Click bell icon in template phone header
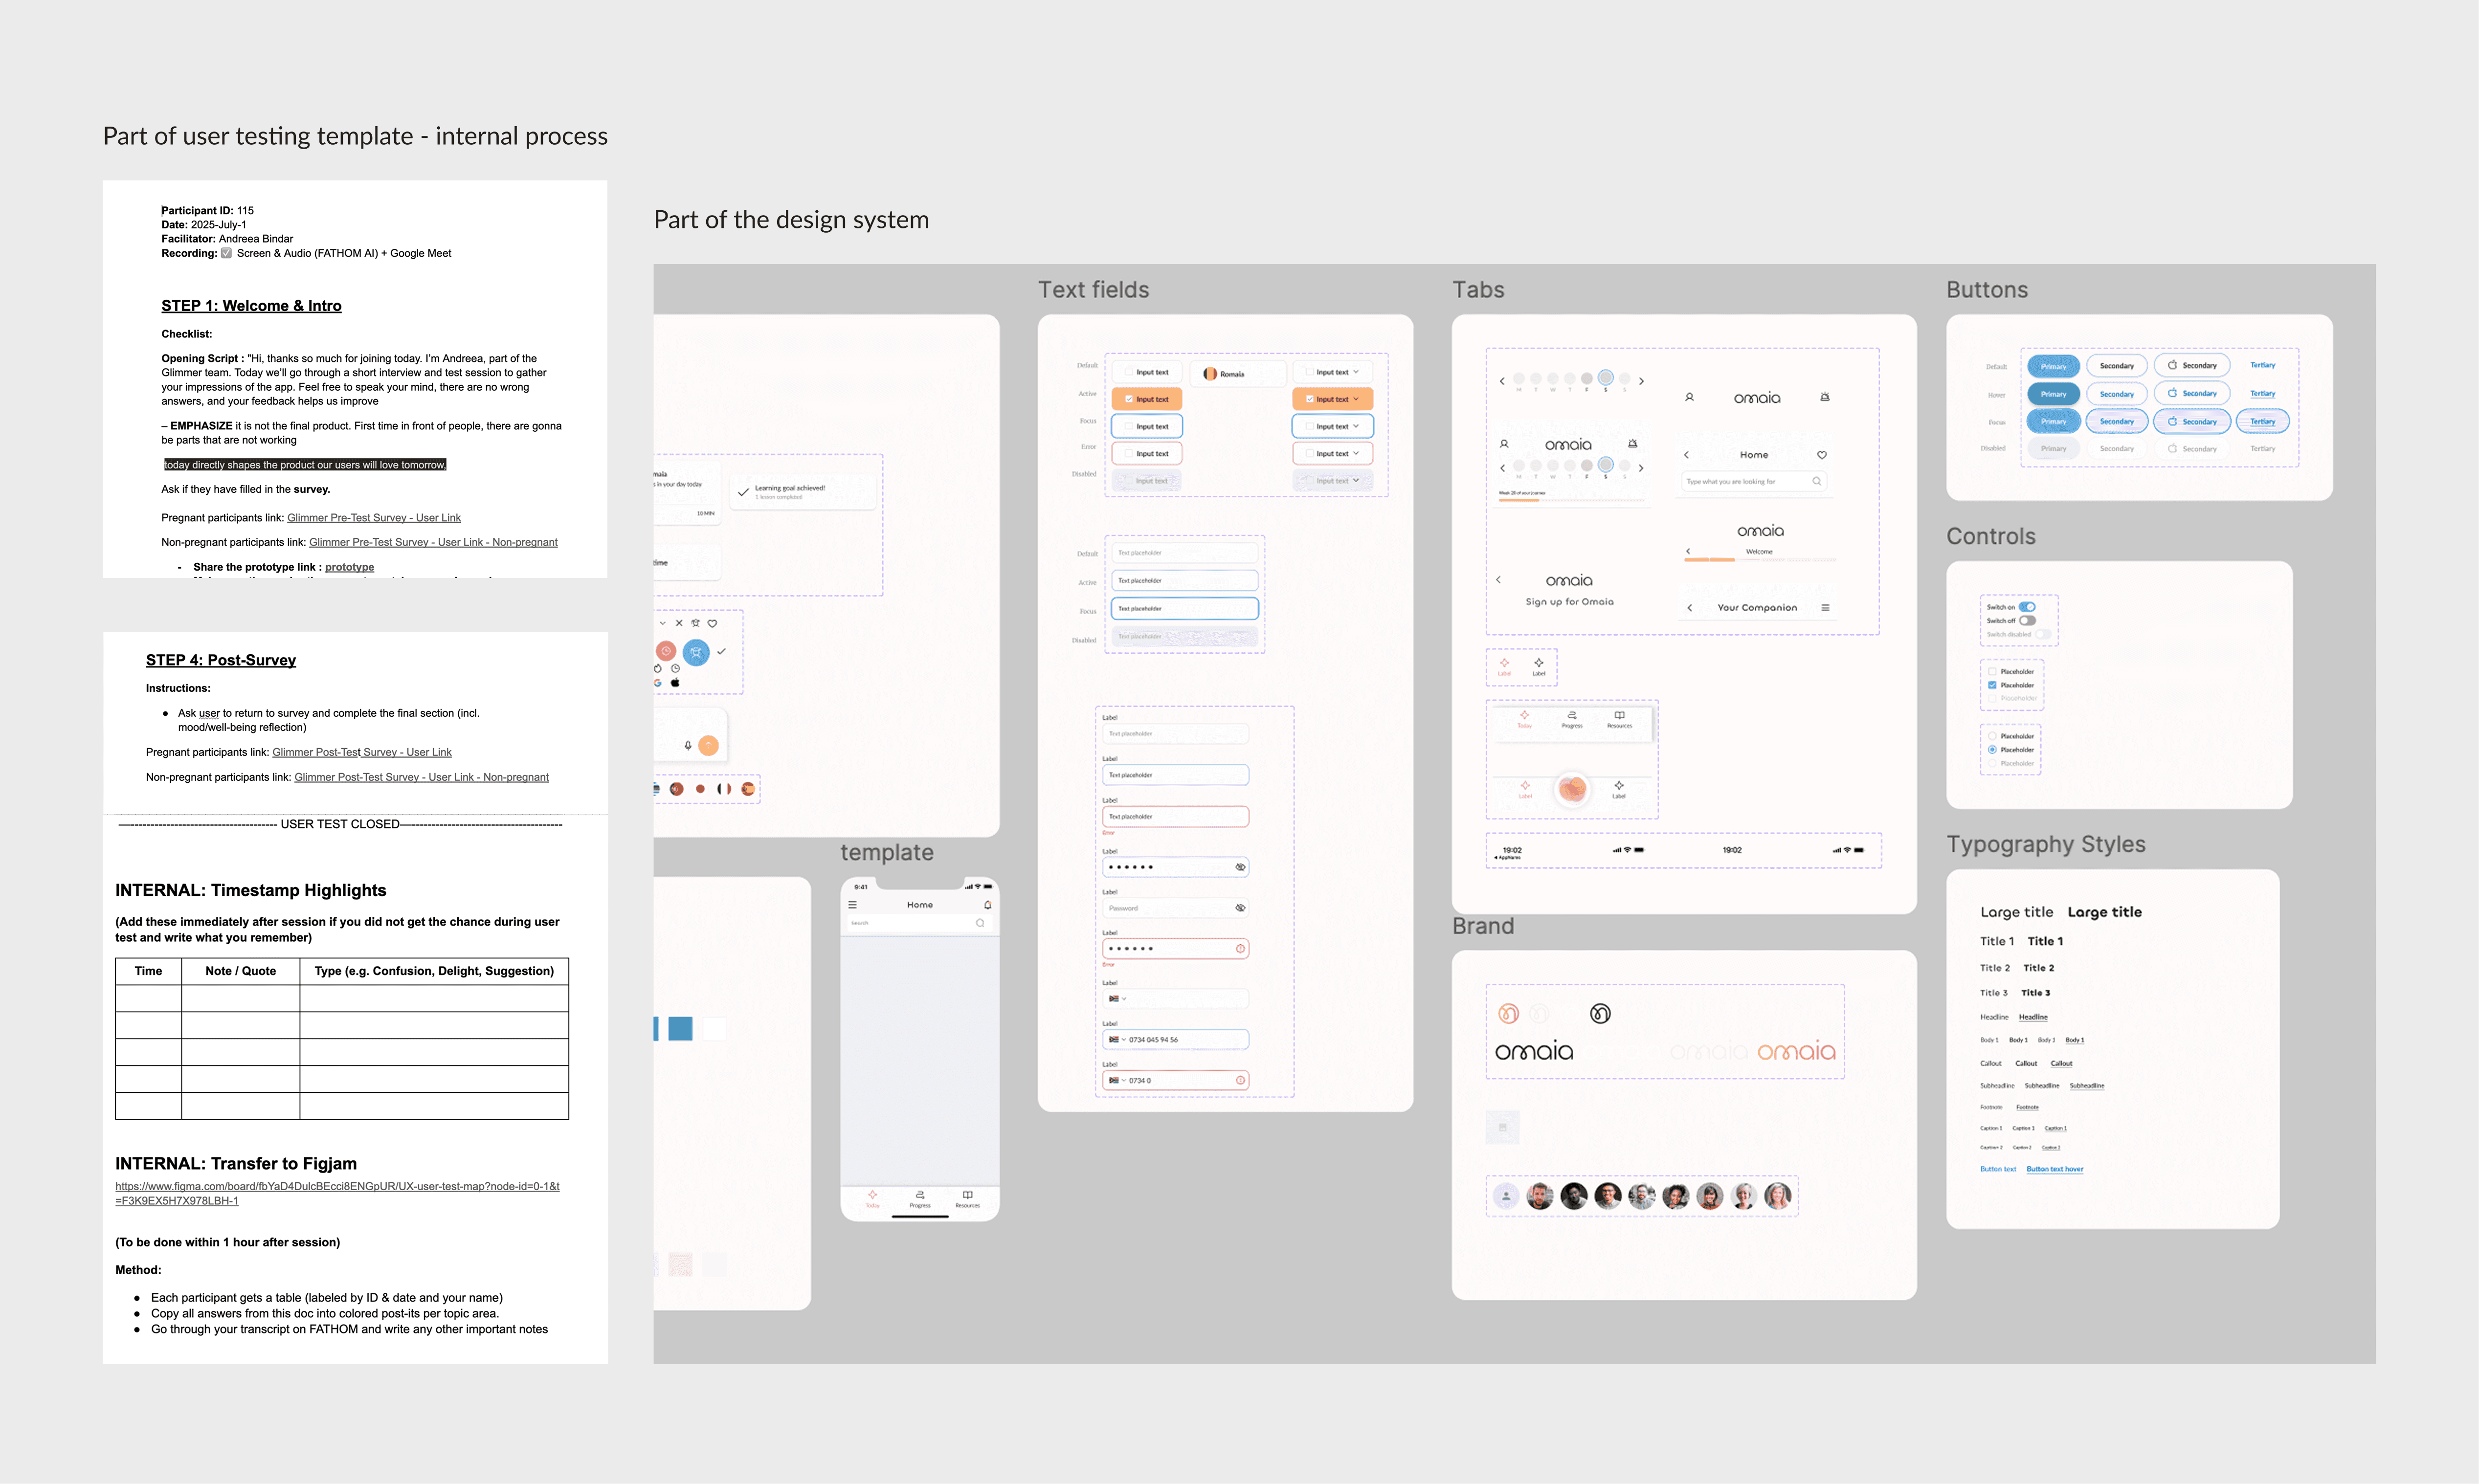The height and width of the screenshot is (1484, 2479). [987, 905]
